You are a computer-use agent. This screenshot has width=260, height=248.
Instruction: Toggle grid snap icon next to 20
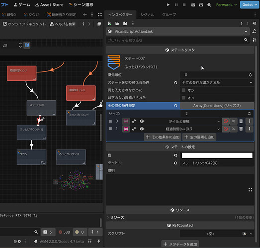pos(27,45)
